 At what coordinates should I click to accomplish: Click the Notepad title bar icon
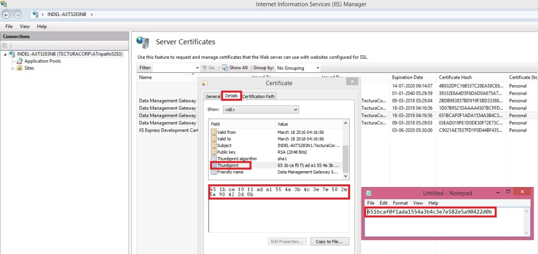(369, 193)
